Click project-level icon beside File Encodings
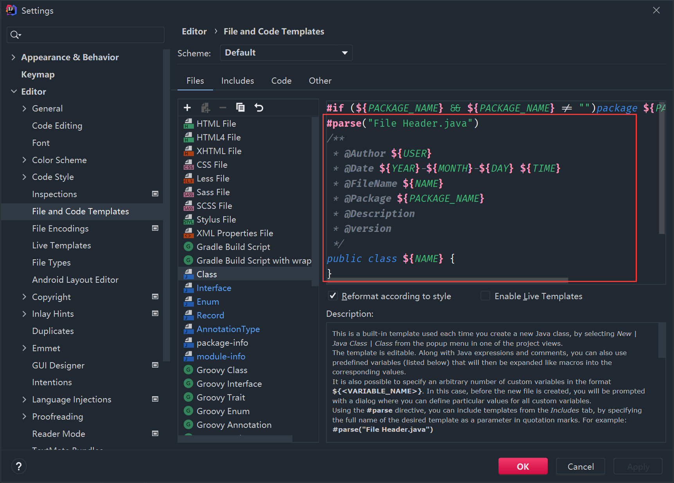Screen dimensions: 674x483 click(x=155, y=228)
